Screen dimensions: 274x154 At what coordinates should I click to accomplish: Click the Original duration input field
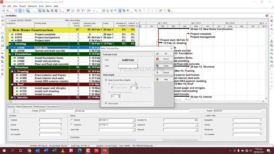[x=51, y=120]
